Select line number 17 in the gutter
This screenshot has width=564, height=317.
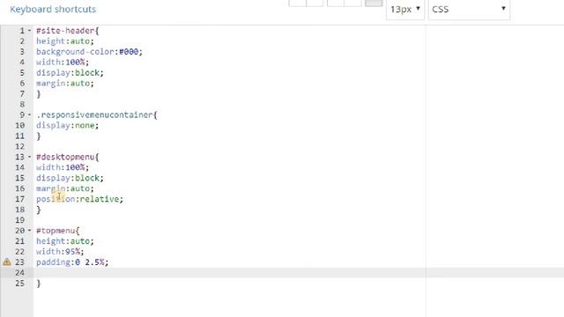19,199
